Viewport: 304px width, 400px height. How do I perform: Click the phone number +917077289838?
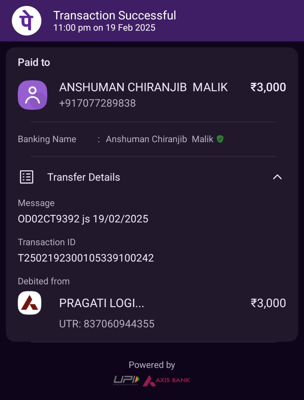point(97,103)
